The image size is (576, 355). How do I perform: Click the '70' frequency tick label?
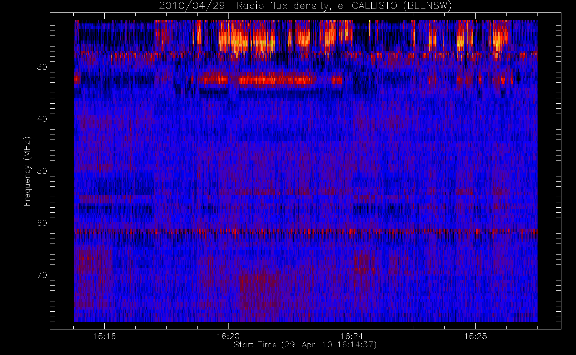click(42, 275)
